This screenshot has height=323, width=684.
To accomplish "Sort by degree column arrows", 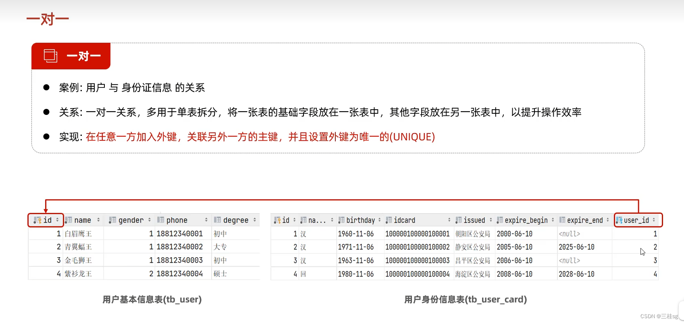I will point(255,220).
